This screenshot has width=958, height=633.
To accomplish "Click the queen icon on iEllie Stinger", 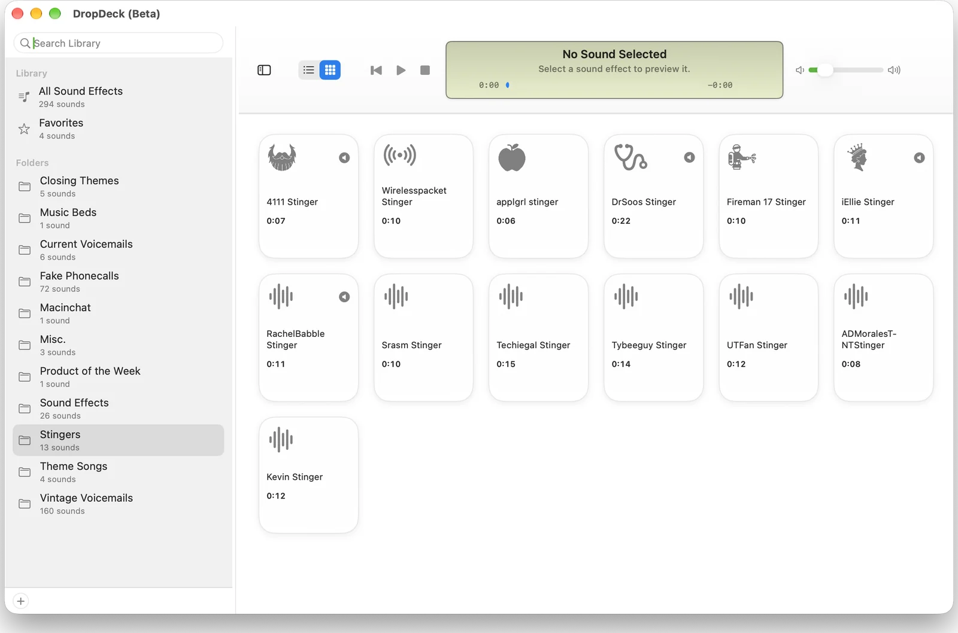I will click(x=857, y=157).
